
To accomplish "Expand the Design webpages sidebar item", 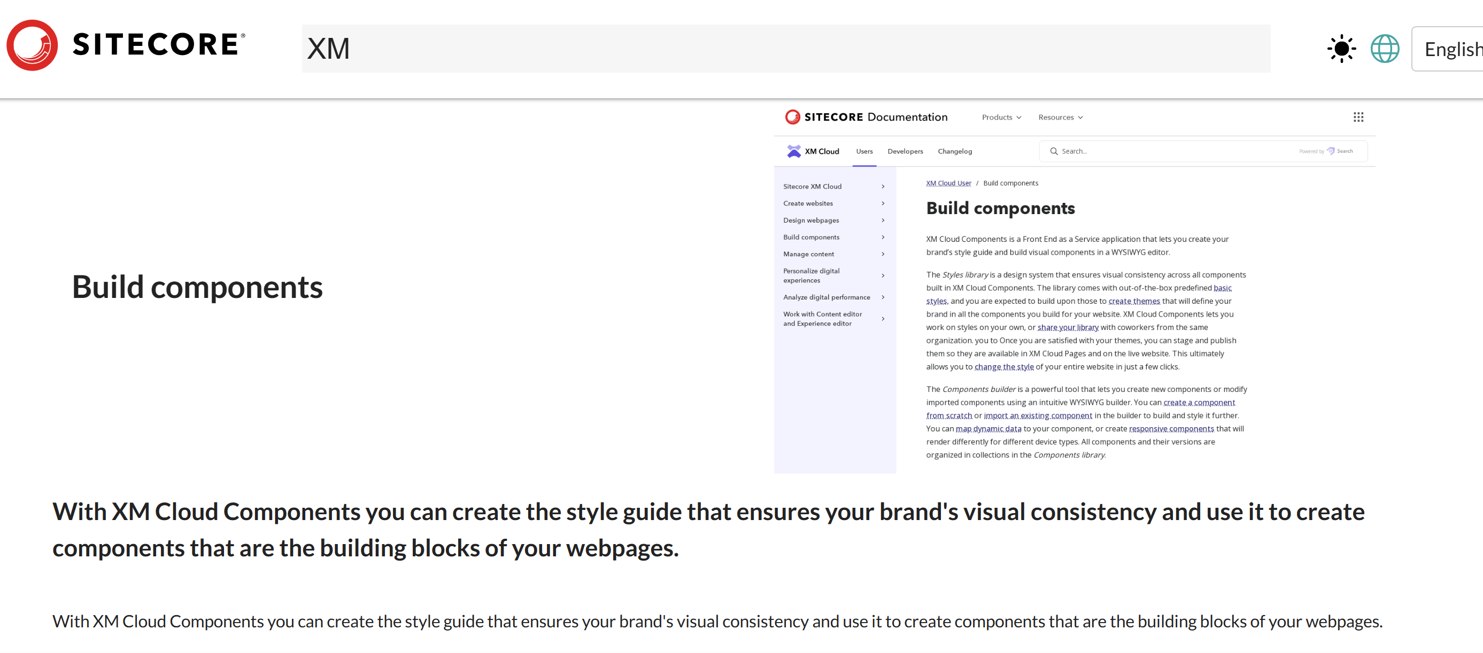I will point(833,220).
